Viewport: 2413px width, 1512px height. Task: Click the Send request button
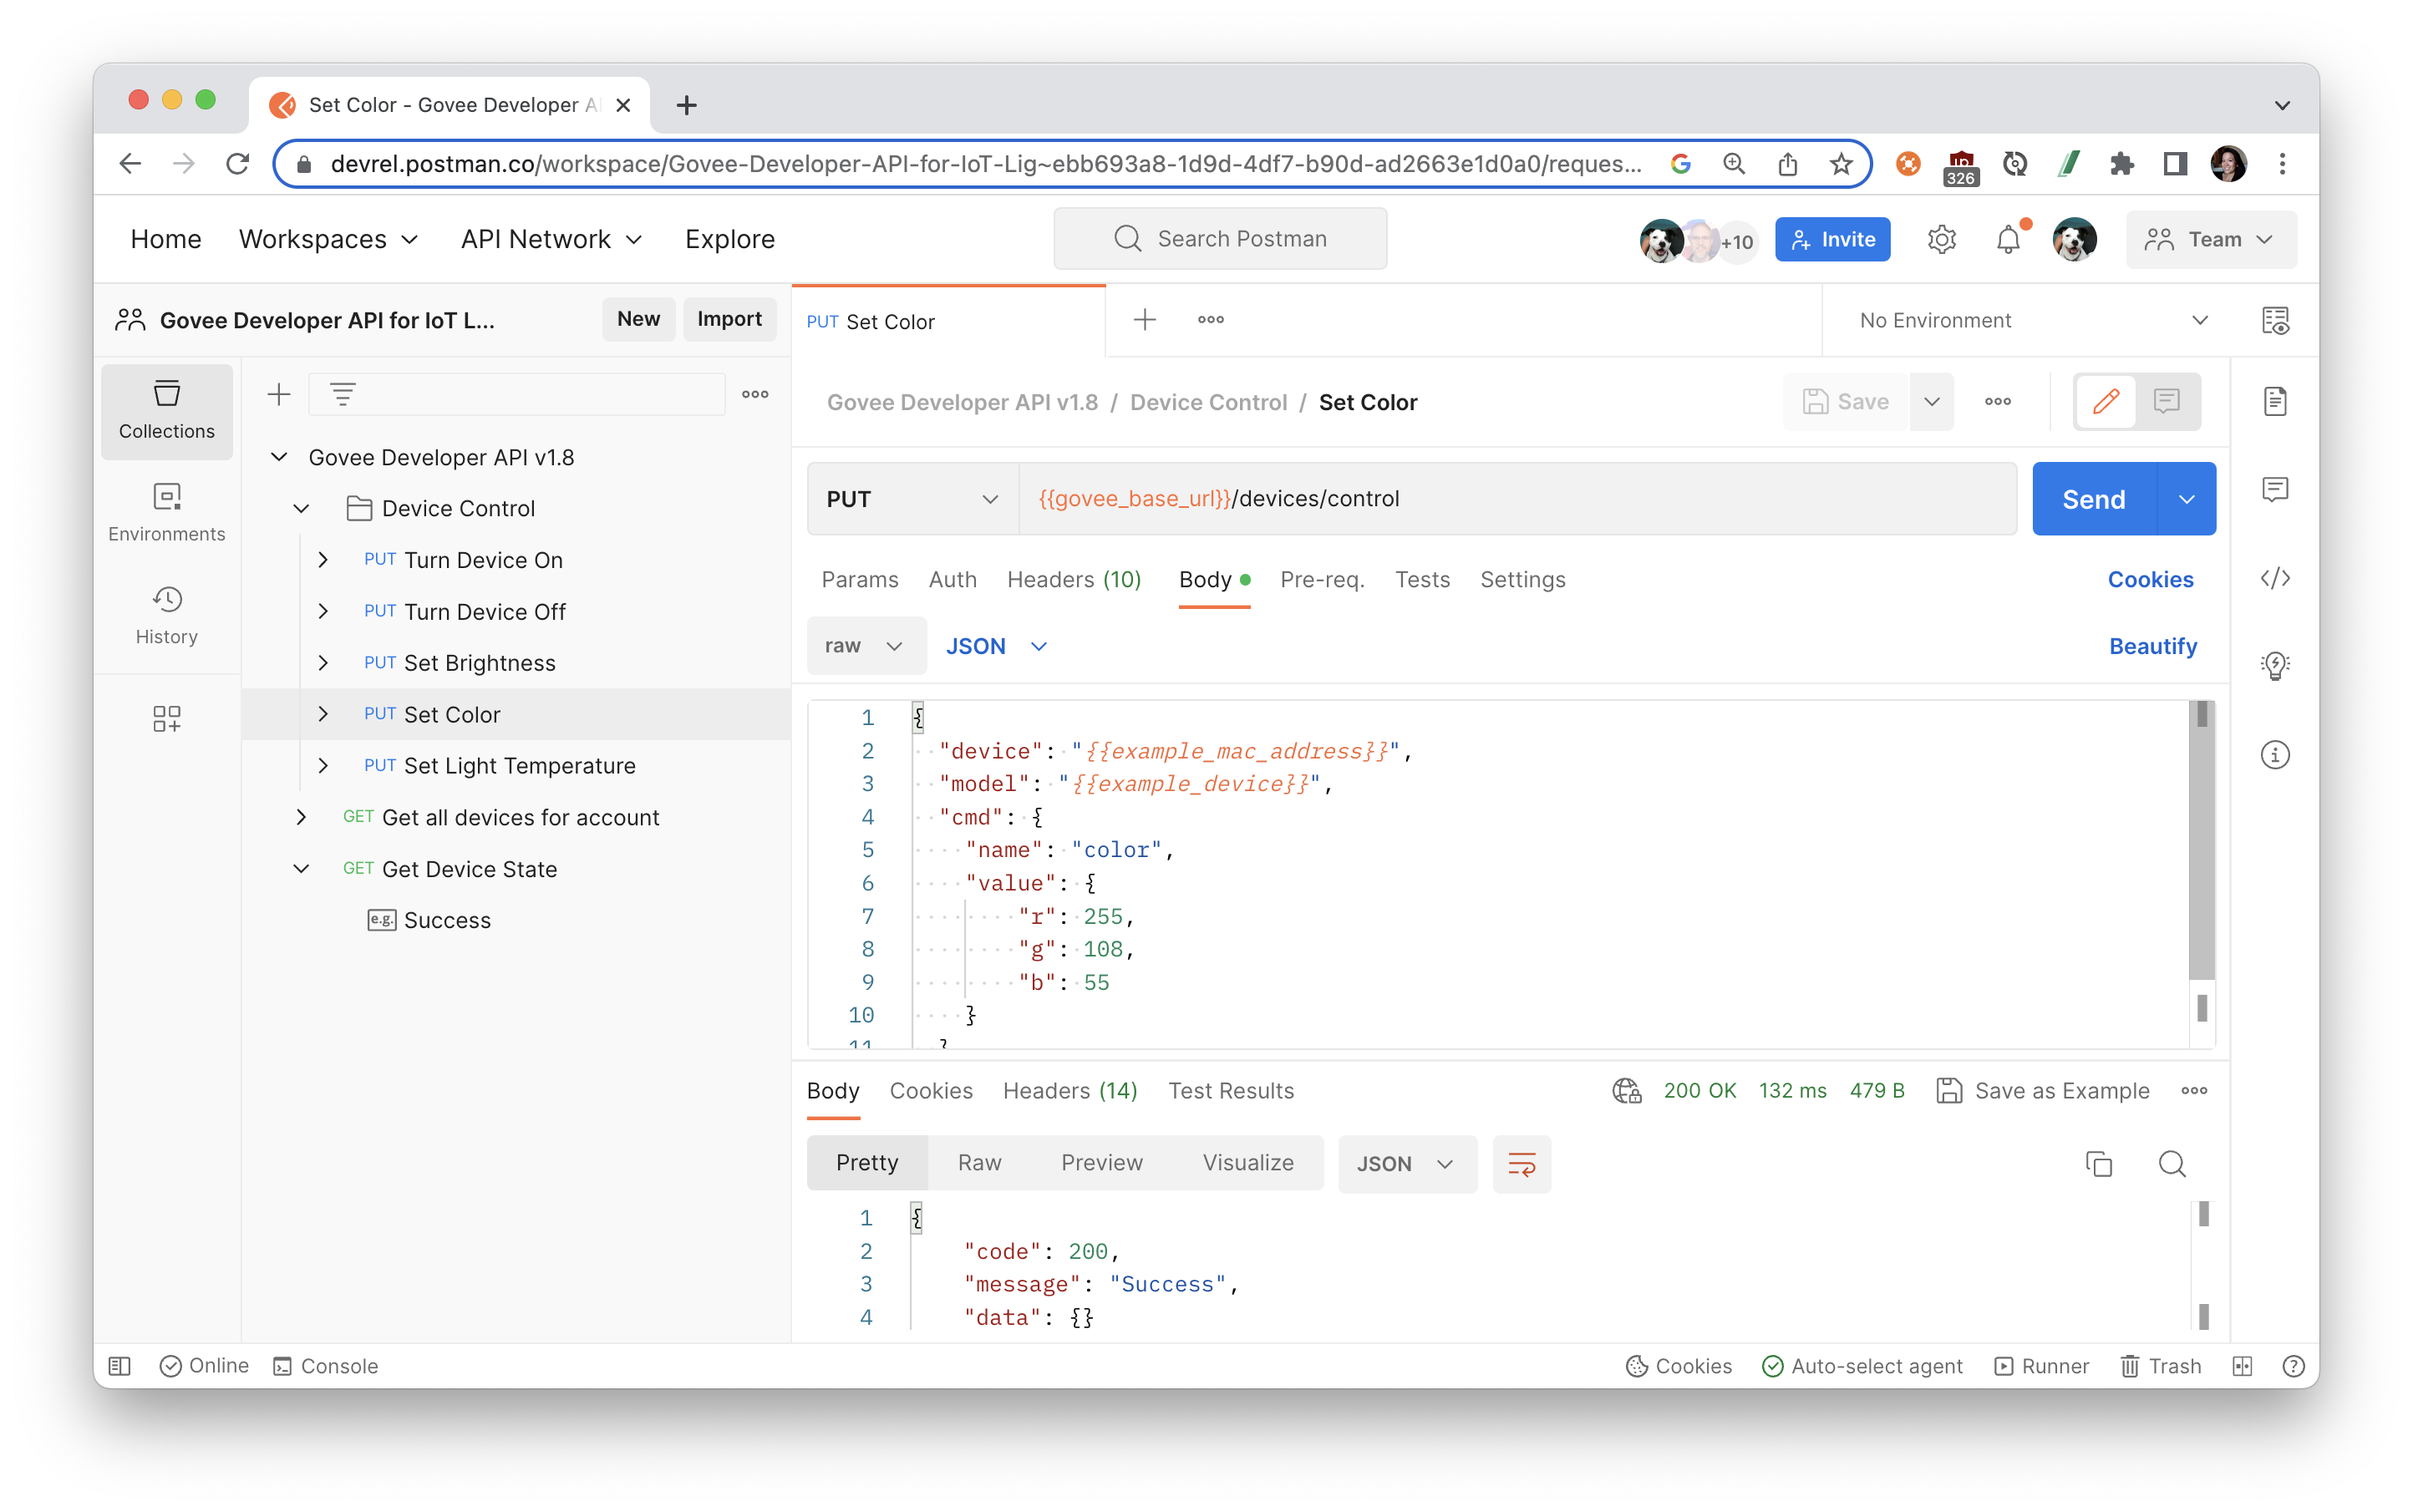(x=2090, y=498)
